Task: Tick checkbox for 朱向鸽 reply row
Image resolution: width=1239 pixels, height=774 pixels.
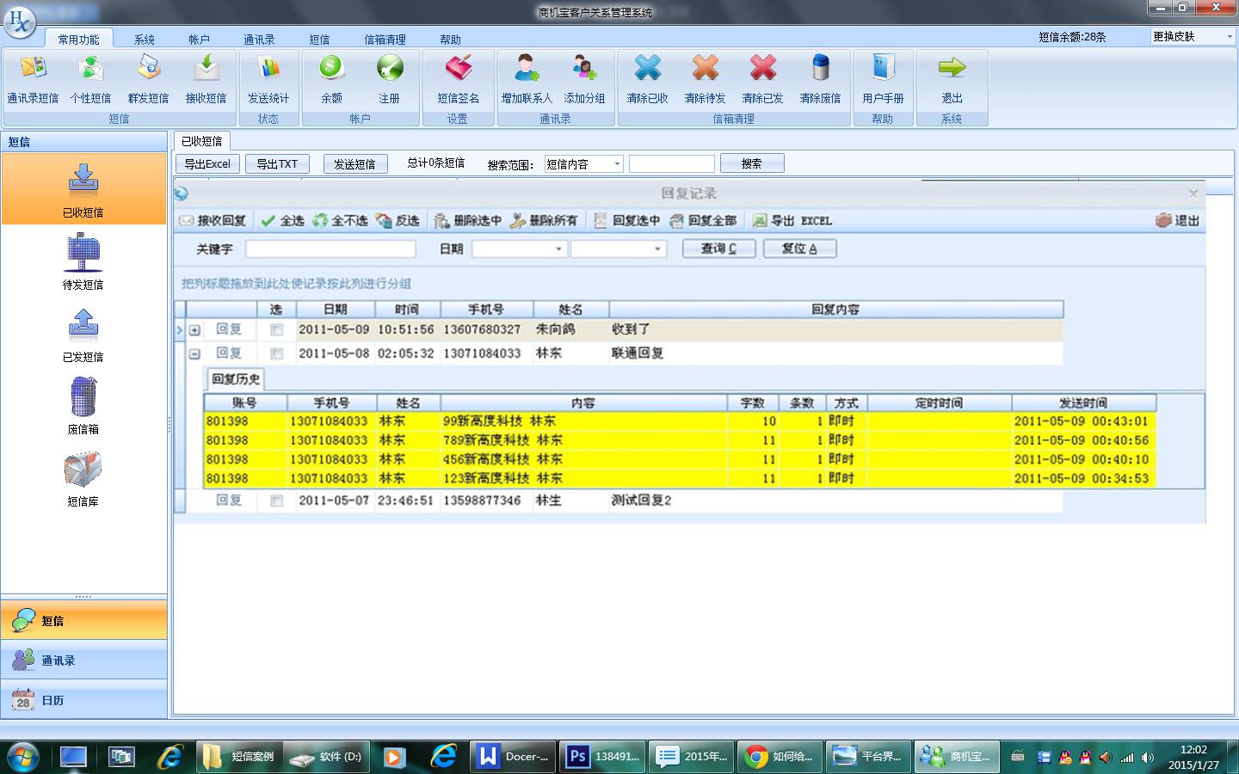Action: point(276,330)
